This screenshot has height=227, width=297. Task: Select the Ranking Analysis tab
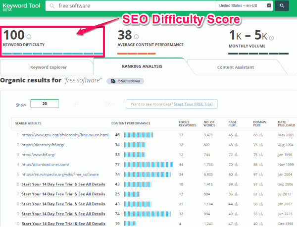pyautogui.click(x=142, y=66)
